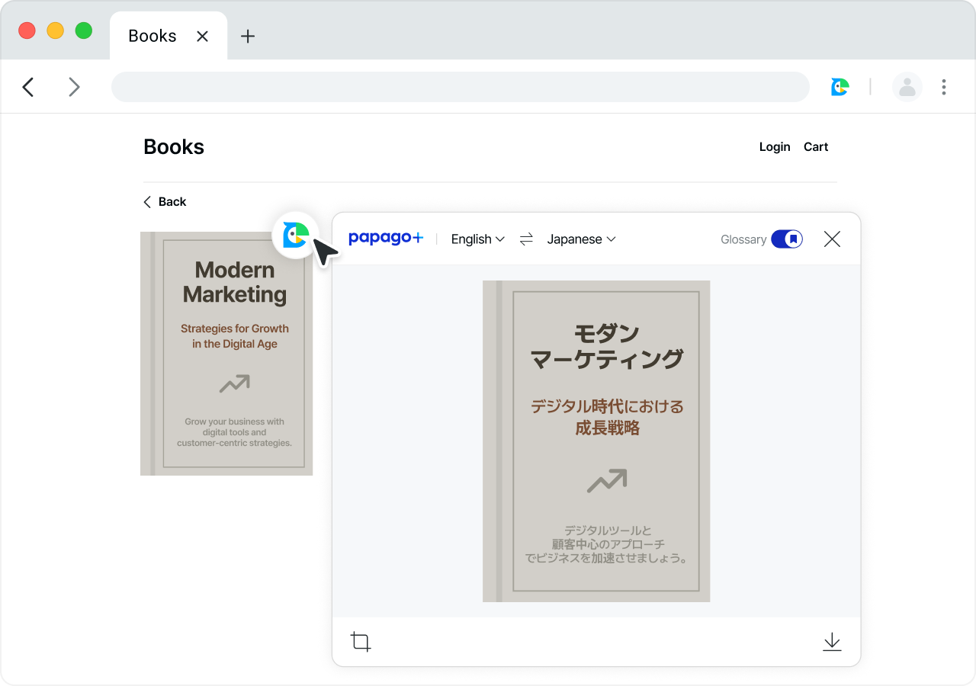Disable the Glossary toggle
The width and height of the screenshot is (976, 686).
[x=786, y=239]
